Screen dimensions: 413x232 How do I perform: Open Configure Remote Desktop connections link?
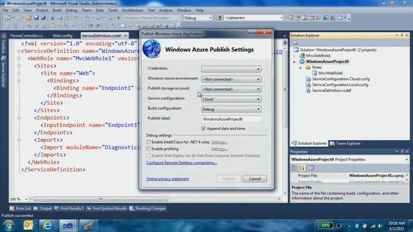(x=181, y=163)
